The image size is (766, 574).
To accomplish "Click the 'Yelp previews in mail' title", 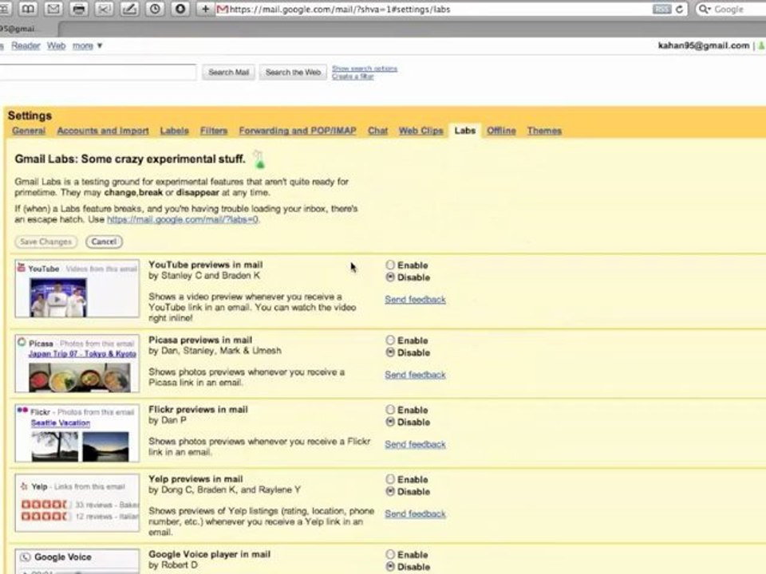I will coord(195,479).
